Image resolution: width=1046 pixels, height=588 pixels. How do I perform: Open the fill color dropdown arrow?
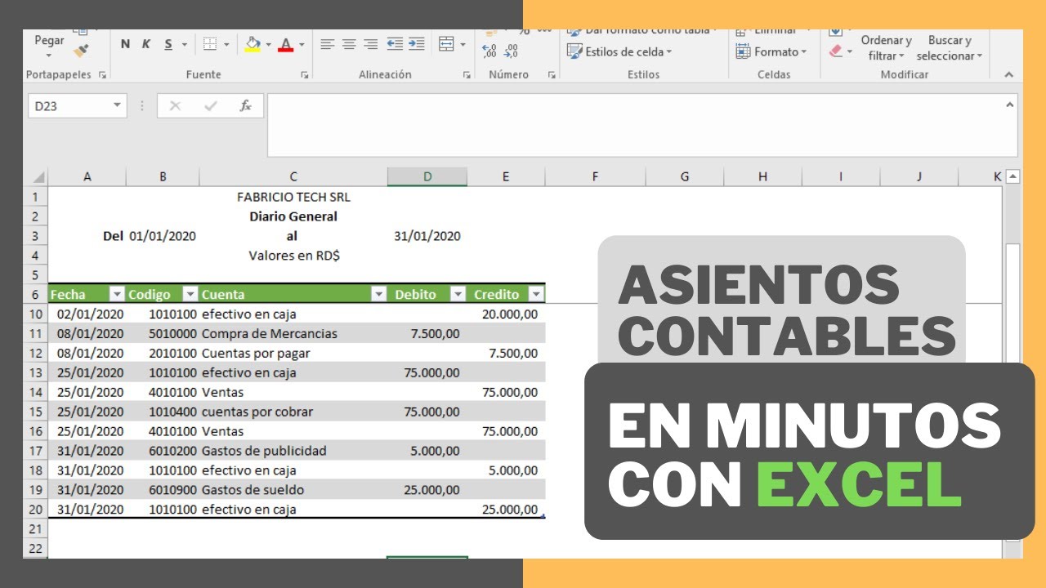[268, 44]
